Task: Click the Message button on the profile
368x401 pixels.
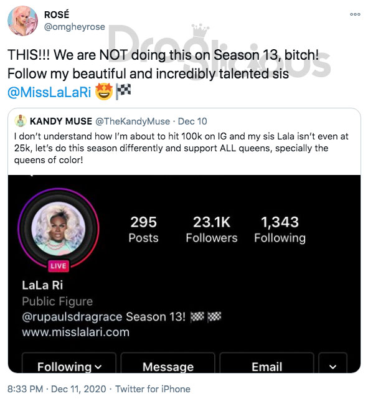Action: click(x=167, y=363)
